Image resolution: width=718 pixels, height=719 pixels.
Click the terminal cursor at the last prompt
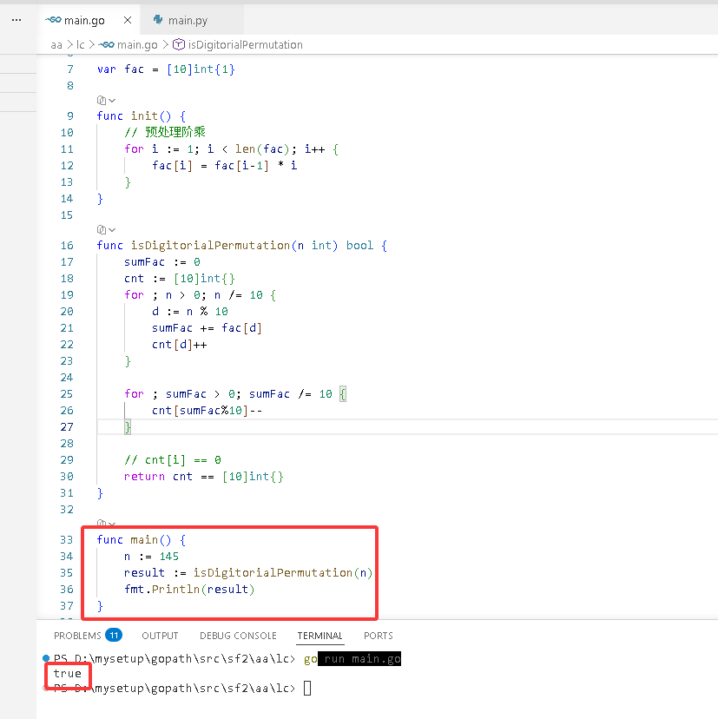[x=307, y=689]
